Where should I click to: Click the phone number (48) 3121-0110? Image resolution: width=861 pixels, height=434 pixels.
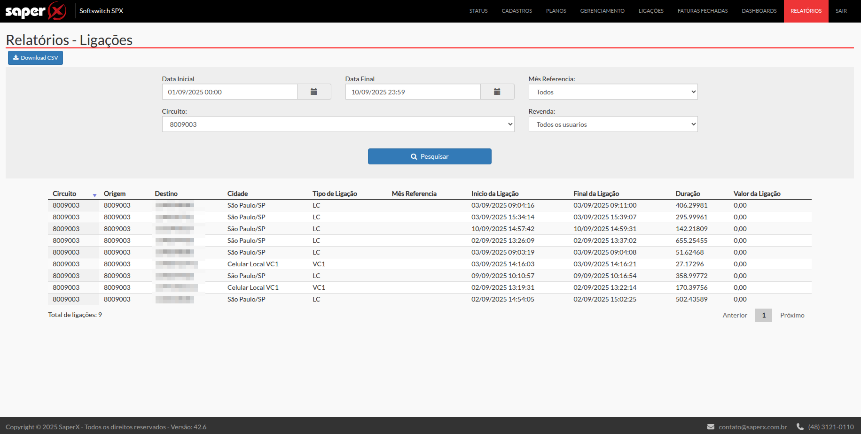tap(831, 427)
